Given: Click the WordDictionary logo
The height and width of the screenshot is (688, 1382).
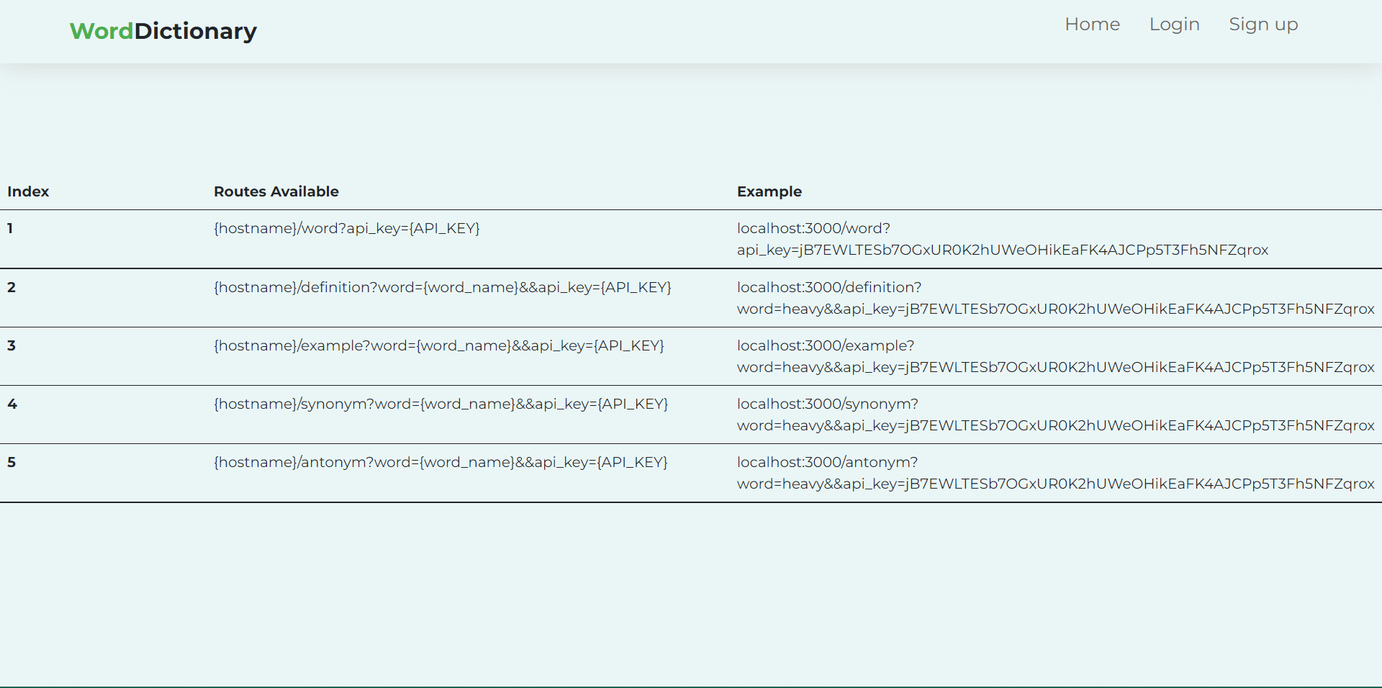Looking at the screenshot, I should [x=163, y=31].
